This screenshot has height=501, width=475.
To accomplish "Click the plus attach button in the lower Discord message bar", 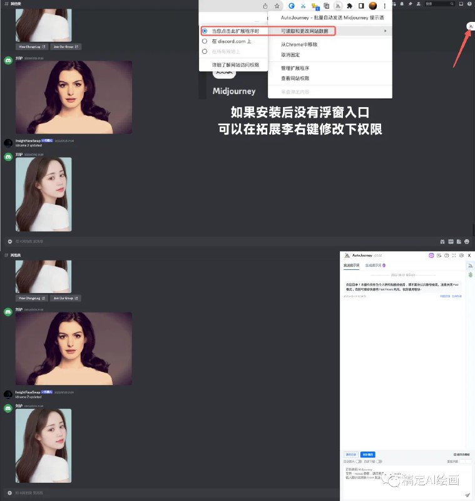I will [10, 493].
